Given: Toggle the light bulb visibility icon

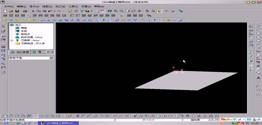Looking at the screenshot, I should 70,11.
